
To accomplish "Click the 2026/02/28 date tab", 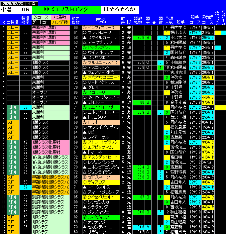I will point(13,4).
